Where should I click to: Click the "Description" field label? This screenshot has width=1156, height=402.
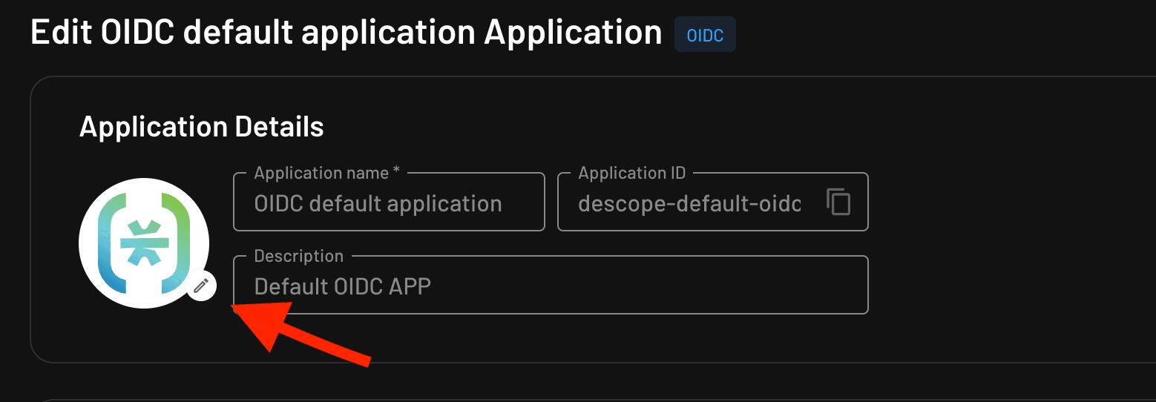pyautogui.click(x=298, y=256)
